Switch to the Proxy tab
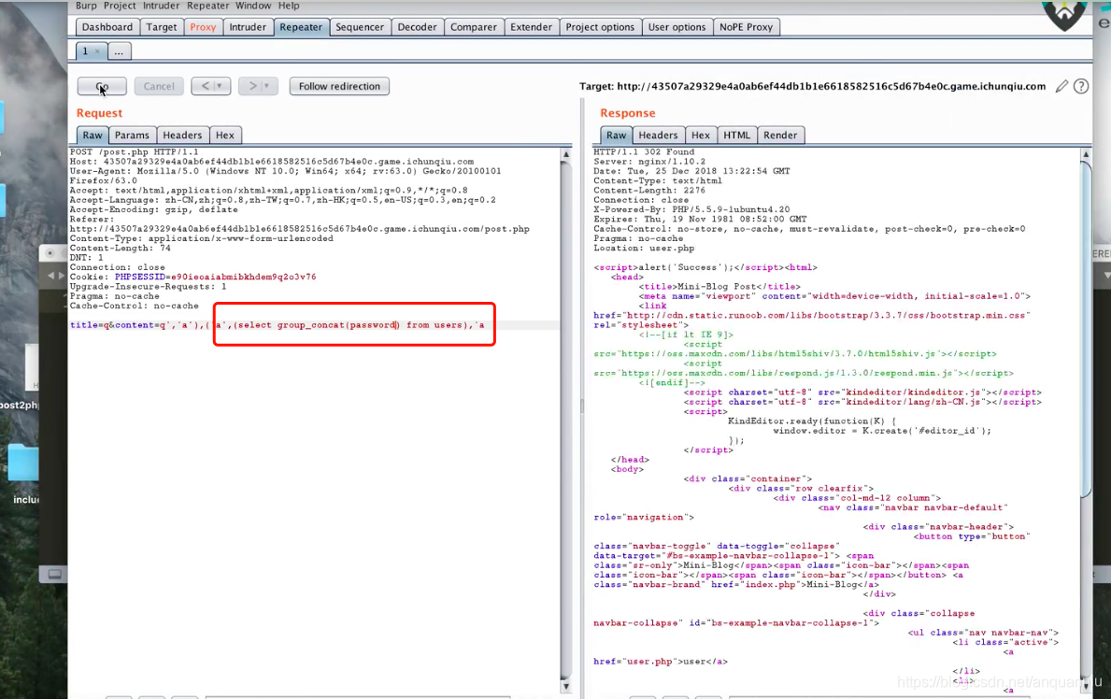 pyautogui.click(x=203, y=27)
